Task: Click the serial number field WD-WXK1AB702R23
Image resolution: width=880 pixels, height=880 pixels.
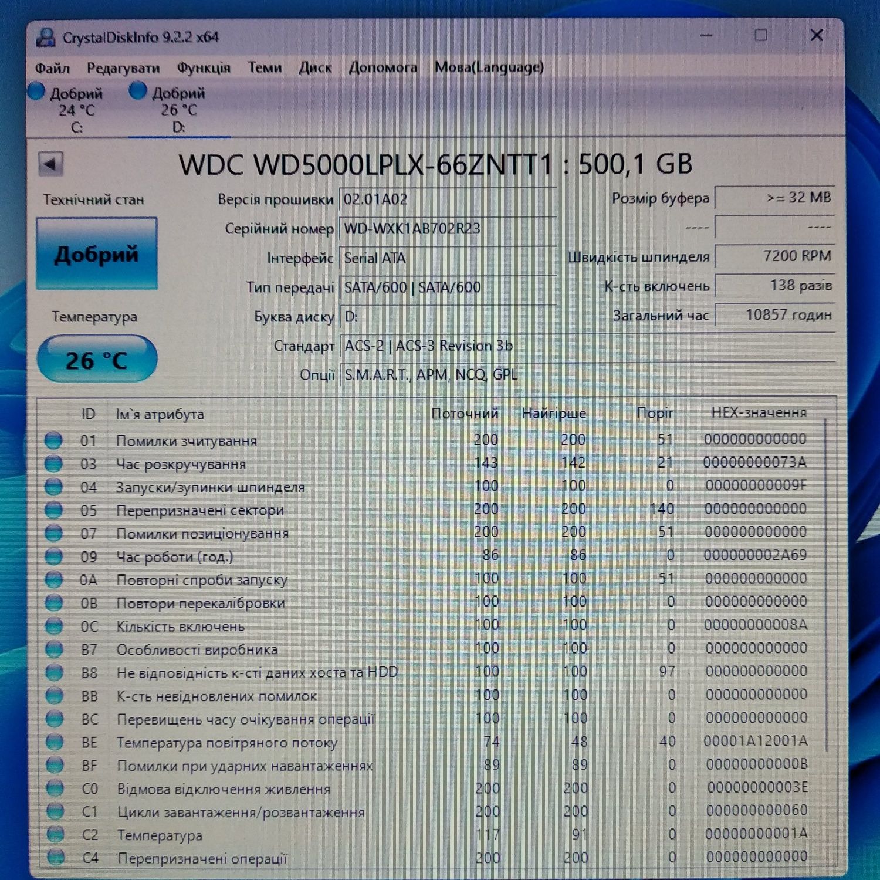Action: (447, 229)
